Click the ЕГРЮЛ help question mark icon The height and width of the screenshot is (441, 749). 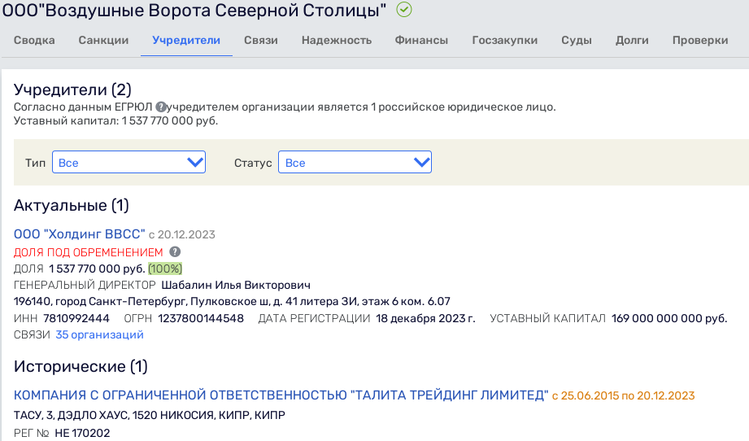tap(162, 107)
